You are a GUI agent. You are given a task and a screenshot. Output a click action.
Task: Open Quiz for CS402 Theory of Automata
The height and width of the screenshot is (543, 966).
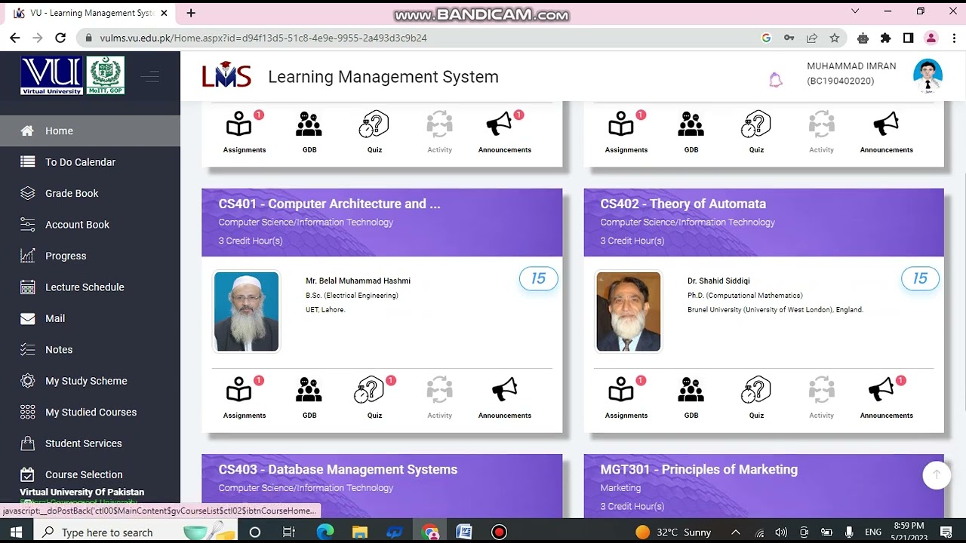click(x=756, y=397)
